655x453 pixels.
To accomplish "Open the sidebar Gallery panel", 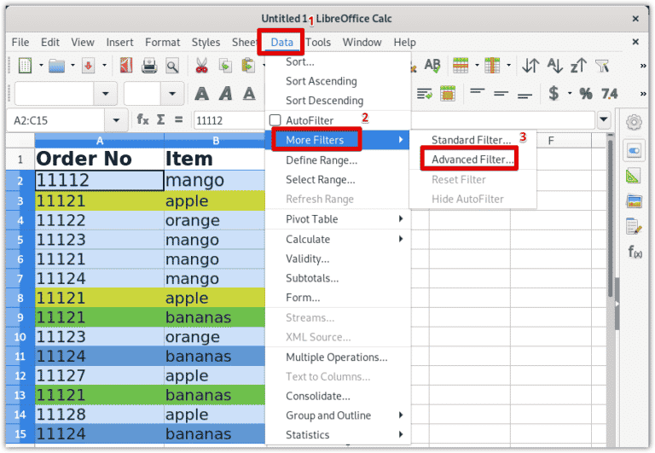I will point(634,201).
